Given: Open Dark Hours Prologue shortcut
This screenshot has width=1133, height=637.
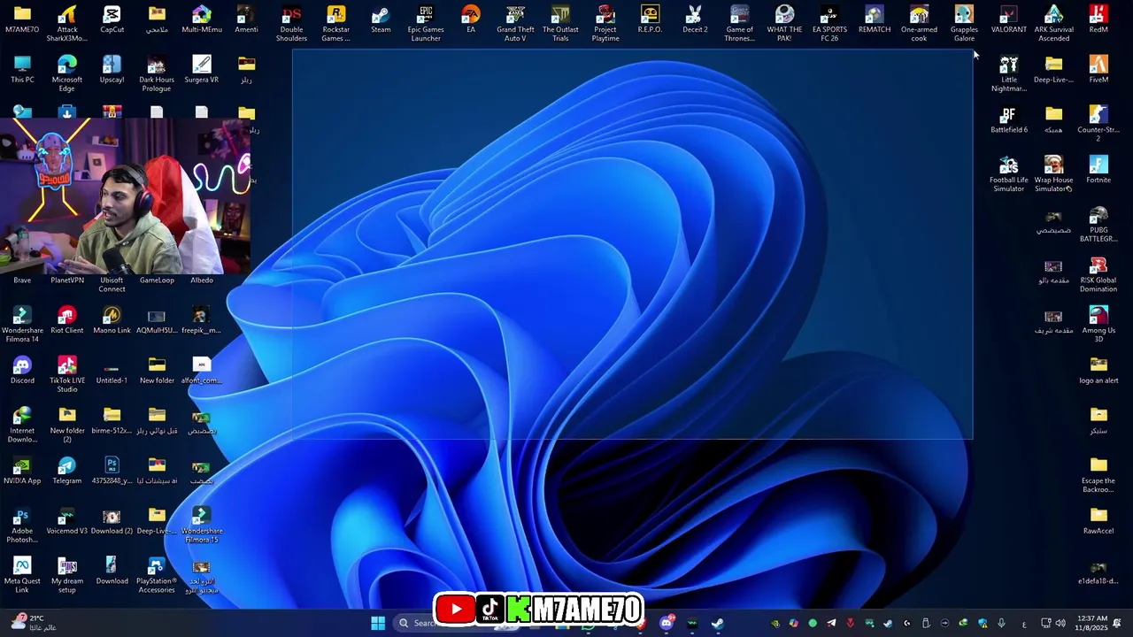Looking at the screenshot, I should click(x=157, y=73).
